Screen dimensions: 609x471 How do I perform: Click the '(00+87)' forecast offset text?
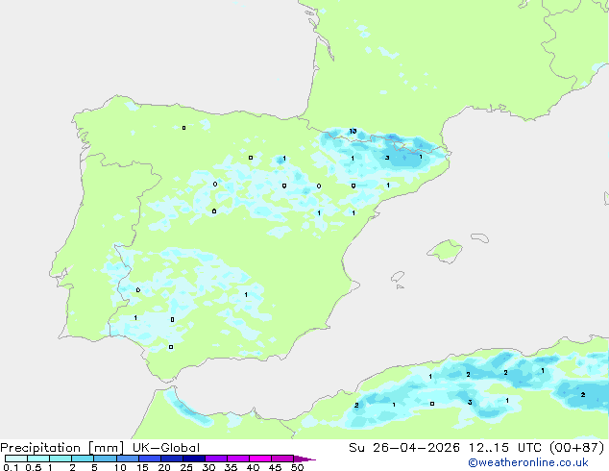click(576, 448)
